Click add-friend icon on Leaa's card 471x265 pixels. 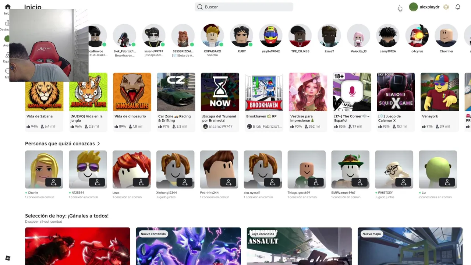141,182
